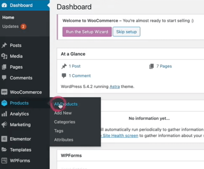Click the Products box icon
204x169 pixels.
(x=4, y=103)
